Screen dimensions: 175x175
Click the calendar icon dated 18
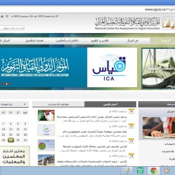coord(131,156)
